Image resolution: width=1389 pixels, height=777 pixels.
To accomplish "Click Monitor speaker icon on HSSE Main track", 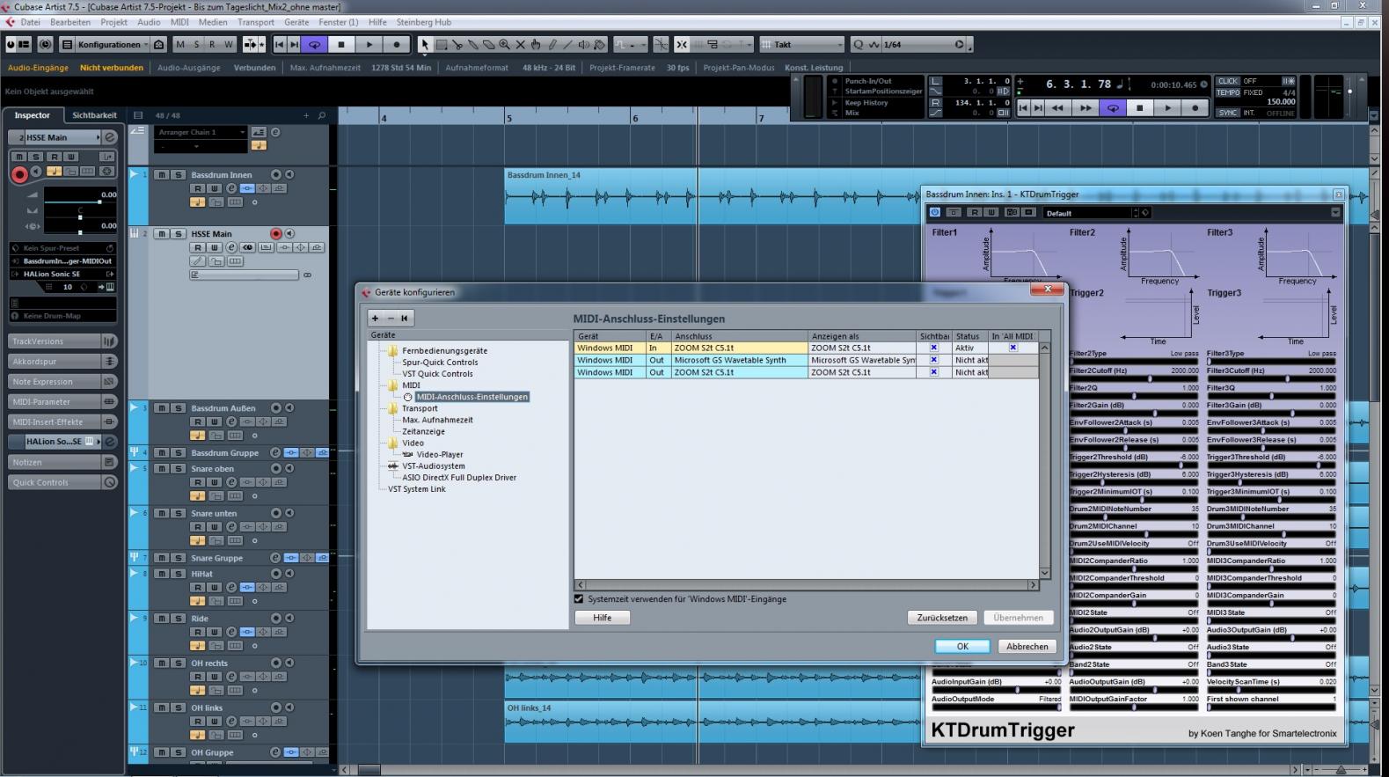I will point(289,234).
